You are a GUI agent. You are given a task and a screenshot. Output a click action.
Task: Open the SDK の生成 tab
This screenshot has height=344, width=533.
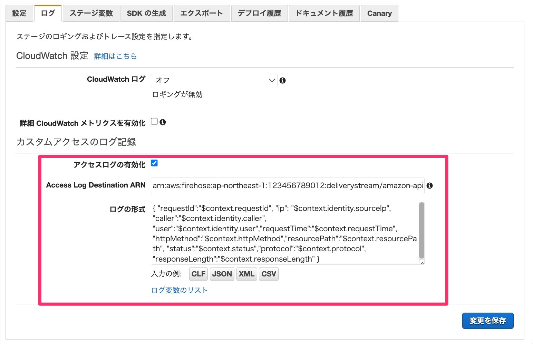tap(146, 13)
